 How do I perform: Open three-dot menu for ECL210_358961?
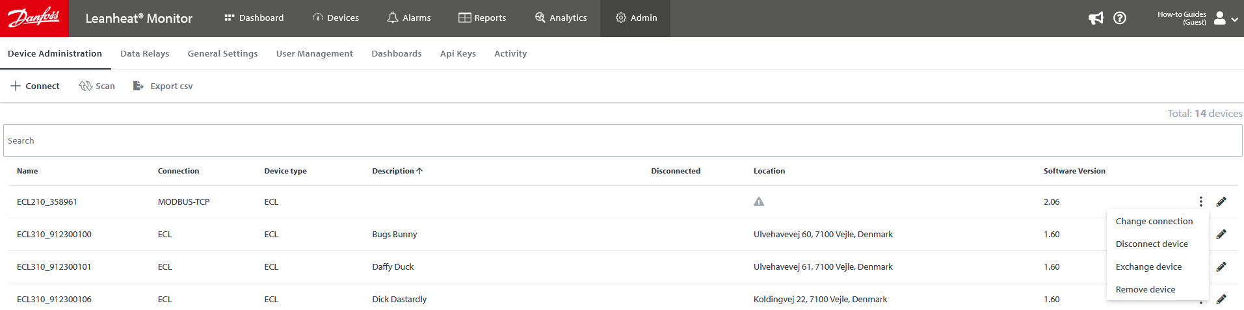(x=1200, y=202)
